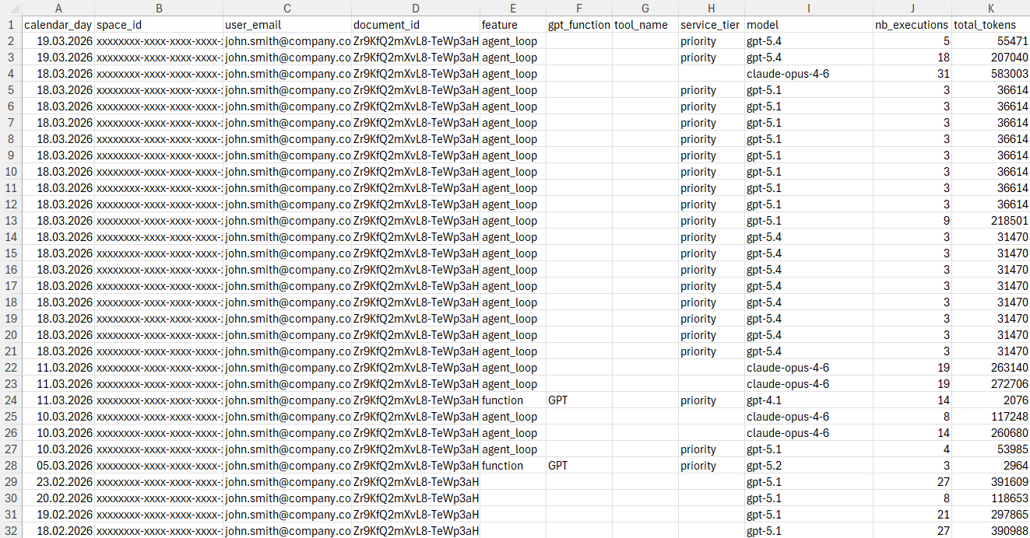Select column header I labeled model
The image size is (1030, 538).
pos(808,8)
